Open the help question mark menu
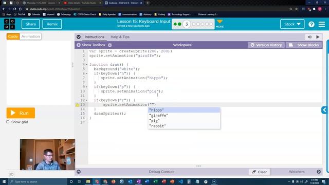 (312, 24)
